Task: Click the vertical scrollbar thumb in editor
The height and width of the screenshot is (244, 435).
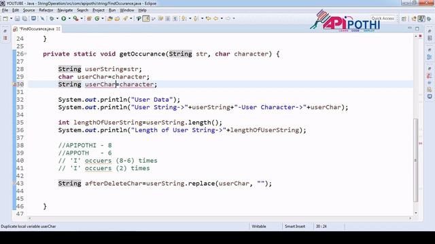Action: [415, 160]
